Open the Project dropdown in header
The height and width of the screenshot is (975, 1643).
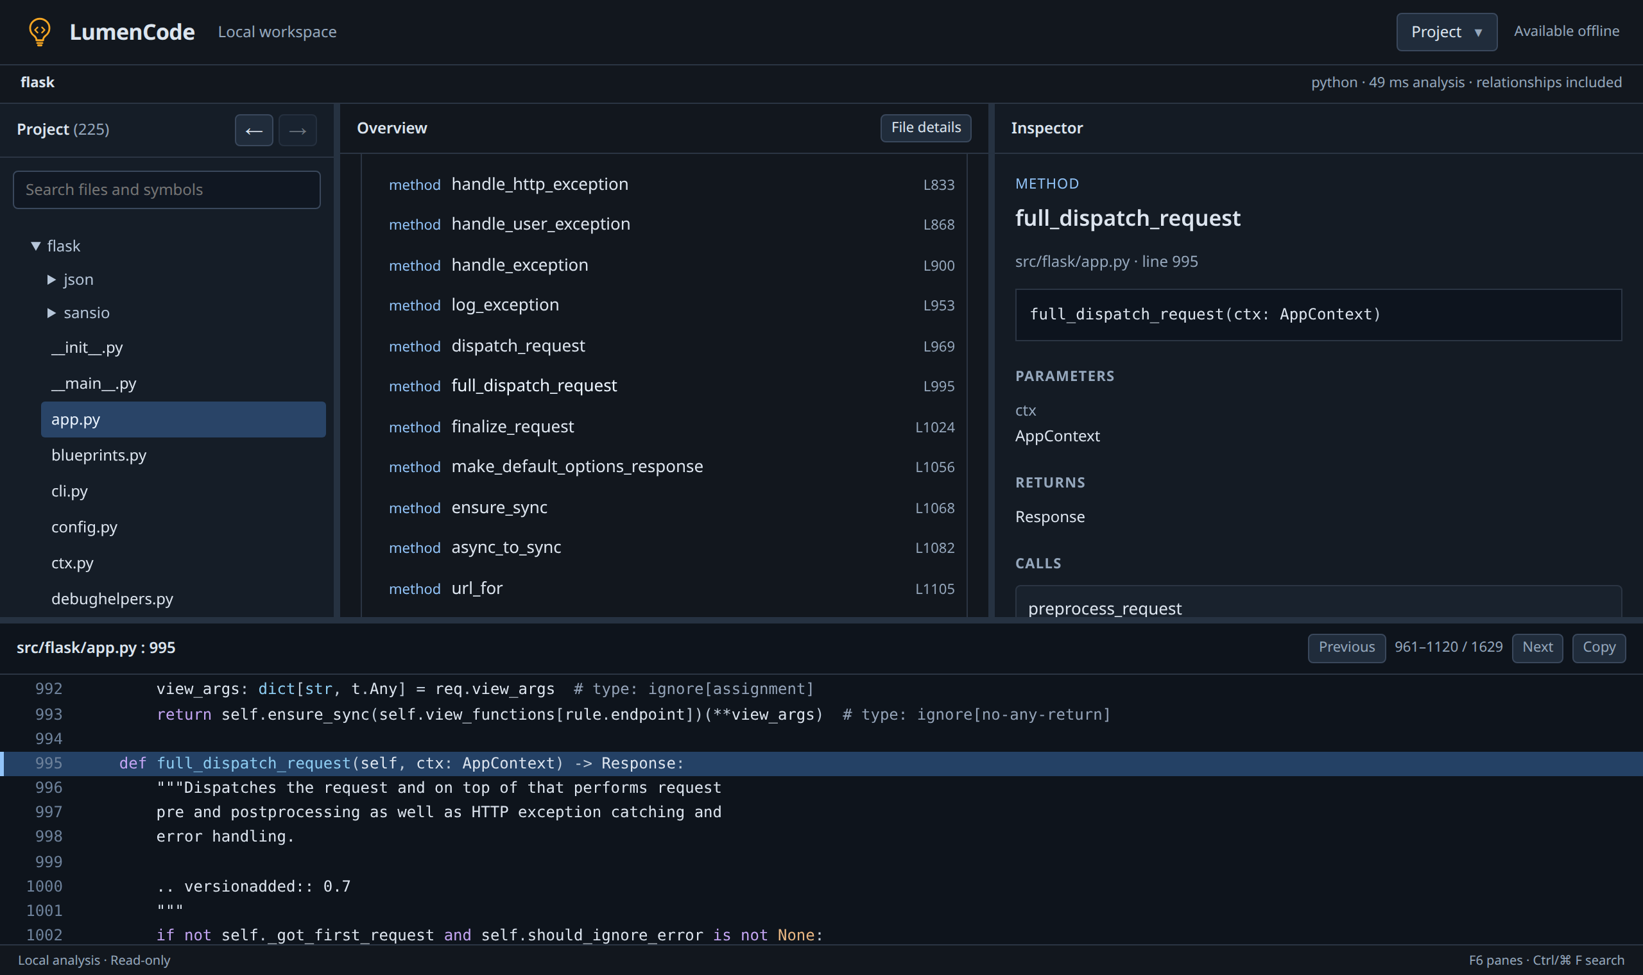(x=1447, y=31)
